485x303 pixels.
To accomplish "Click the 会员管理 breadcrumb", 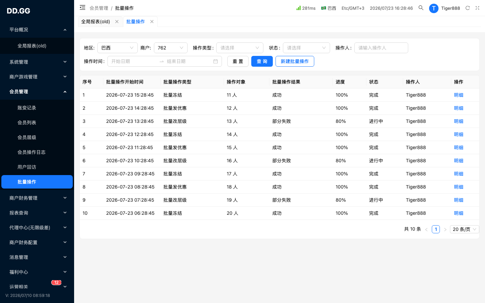I will tap(99, 8).
